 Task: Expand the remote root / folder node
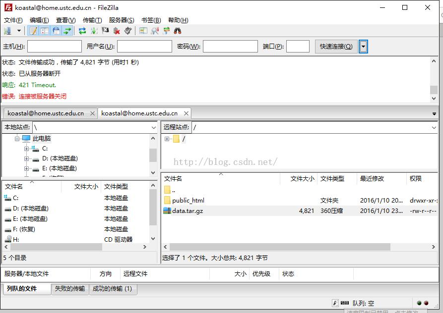[x=167, y=139]
